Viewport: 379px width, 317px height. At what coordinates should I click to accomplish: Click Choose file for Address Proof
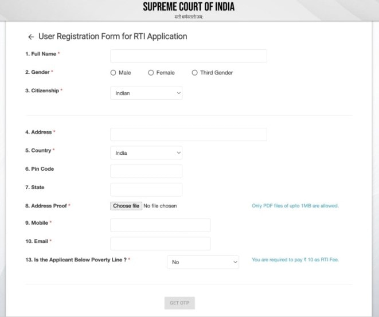pos(126,206)
